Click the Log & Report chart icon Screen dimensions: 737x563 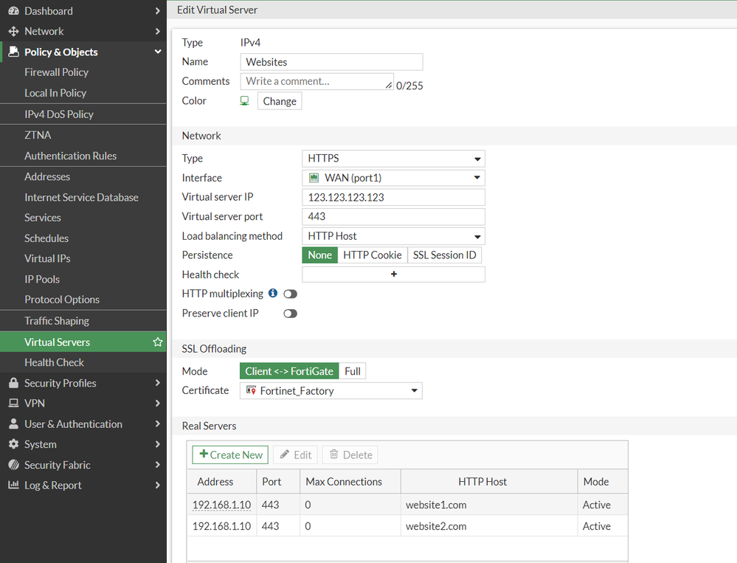coord(13,485)
